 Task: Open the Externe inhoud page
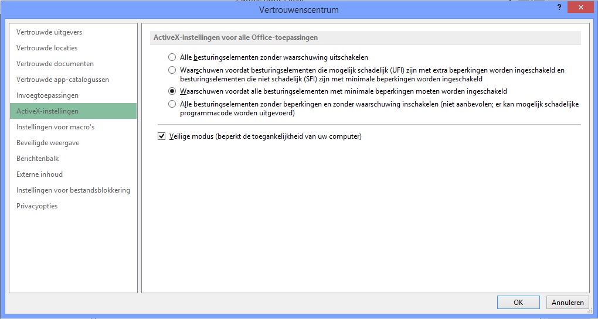point(40,174)
